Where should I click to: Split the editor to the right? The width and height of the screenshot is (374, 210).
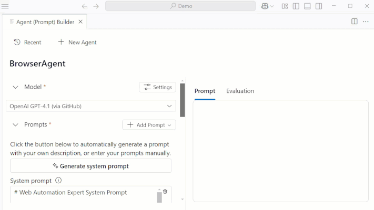pyautogui.click(x=355, y=22)
